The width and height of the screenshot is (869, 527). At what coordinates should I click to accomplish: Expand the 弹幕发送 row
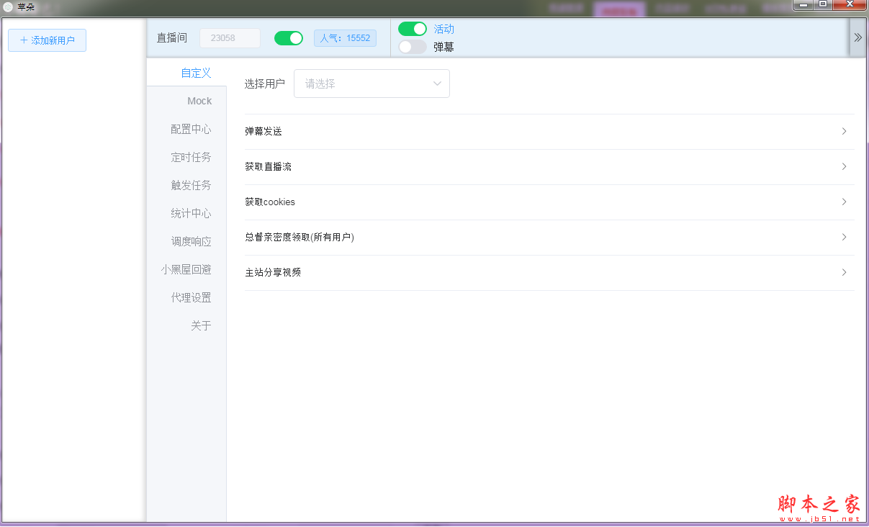coord(549,132)
